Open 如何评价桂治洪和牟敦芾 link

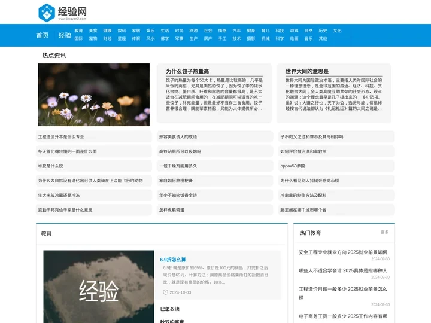point(303,151)
